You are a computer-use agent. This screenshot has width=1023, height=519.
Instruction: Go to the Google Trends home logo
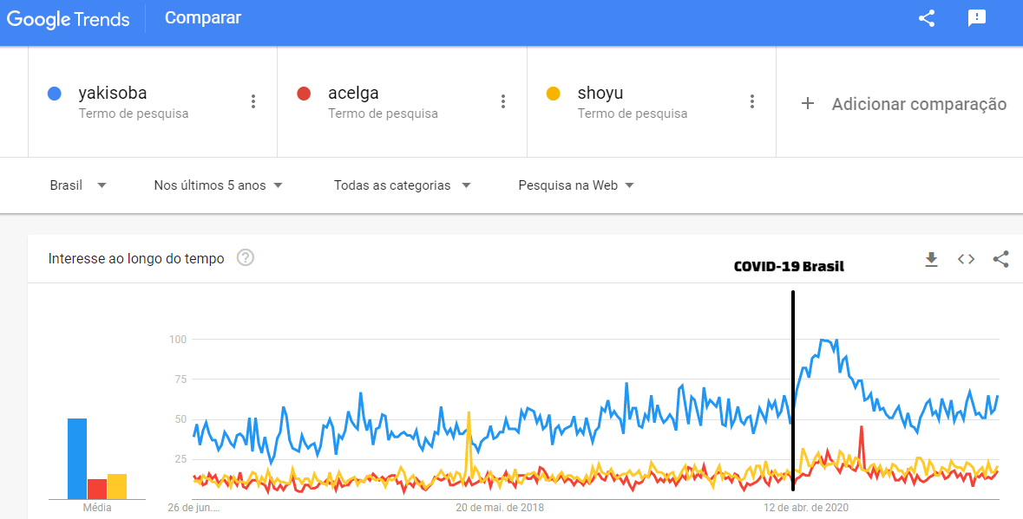click(x=68, y=18)
